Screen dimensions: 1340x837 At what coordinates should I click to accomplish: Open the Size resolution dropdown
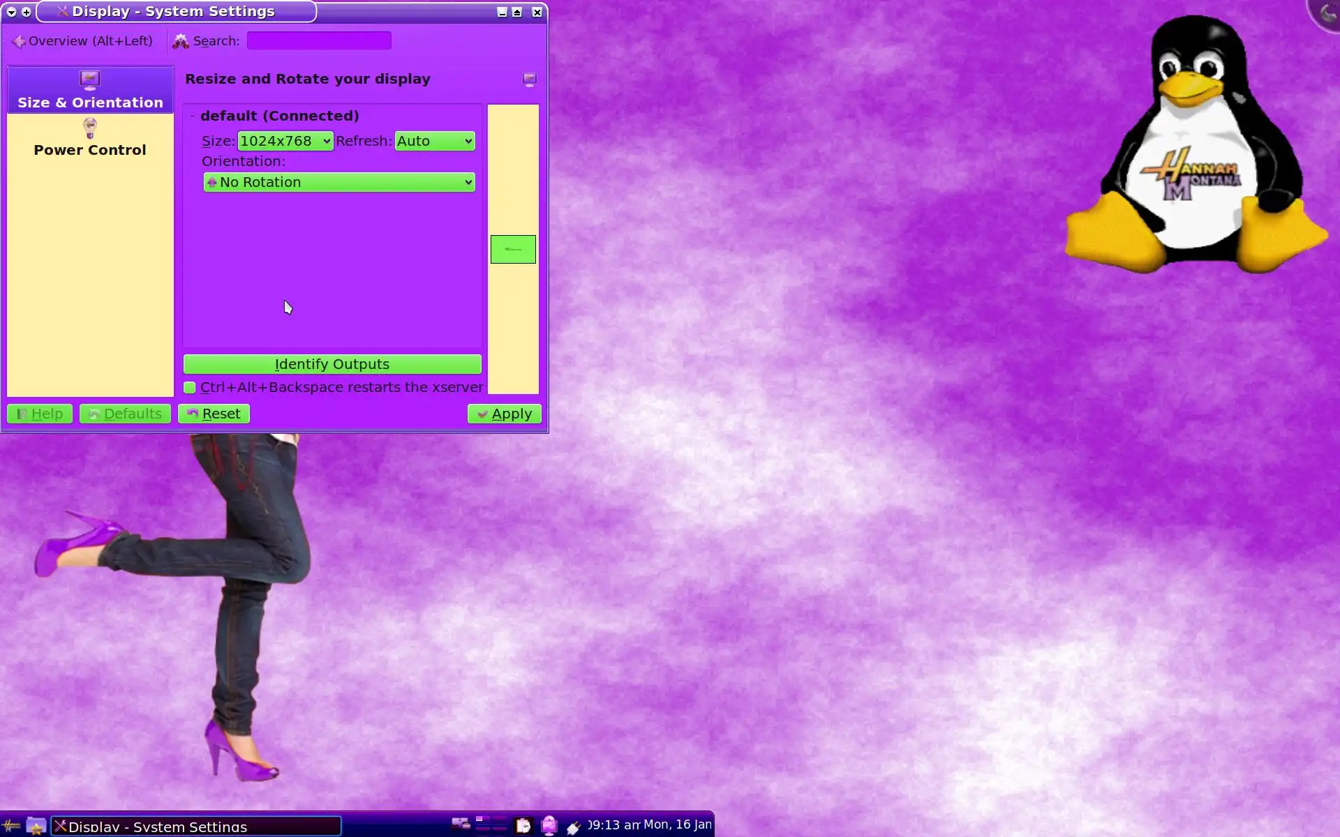[x=285, y=141]
